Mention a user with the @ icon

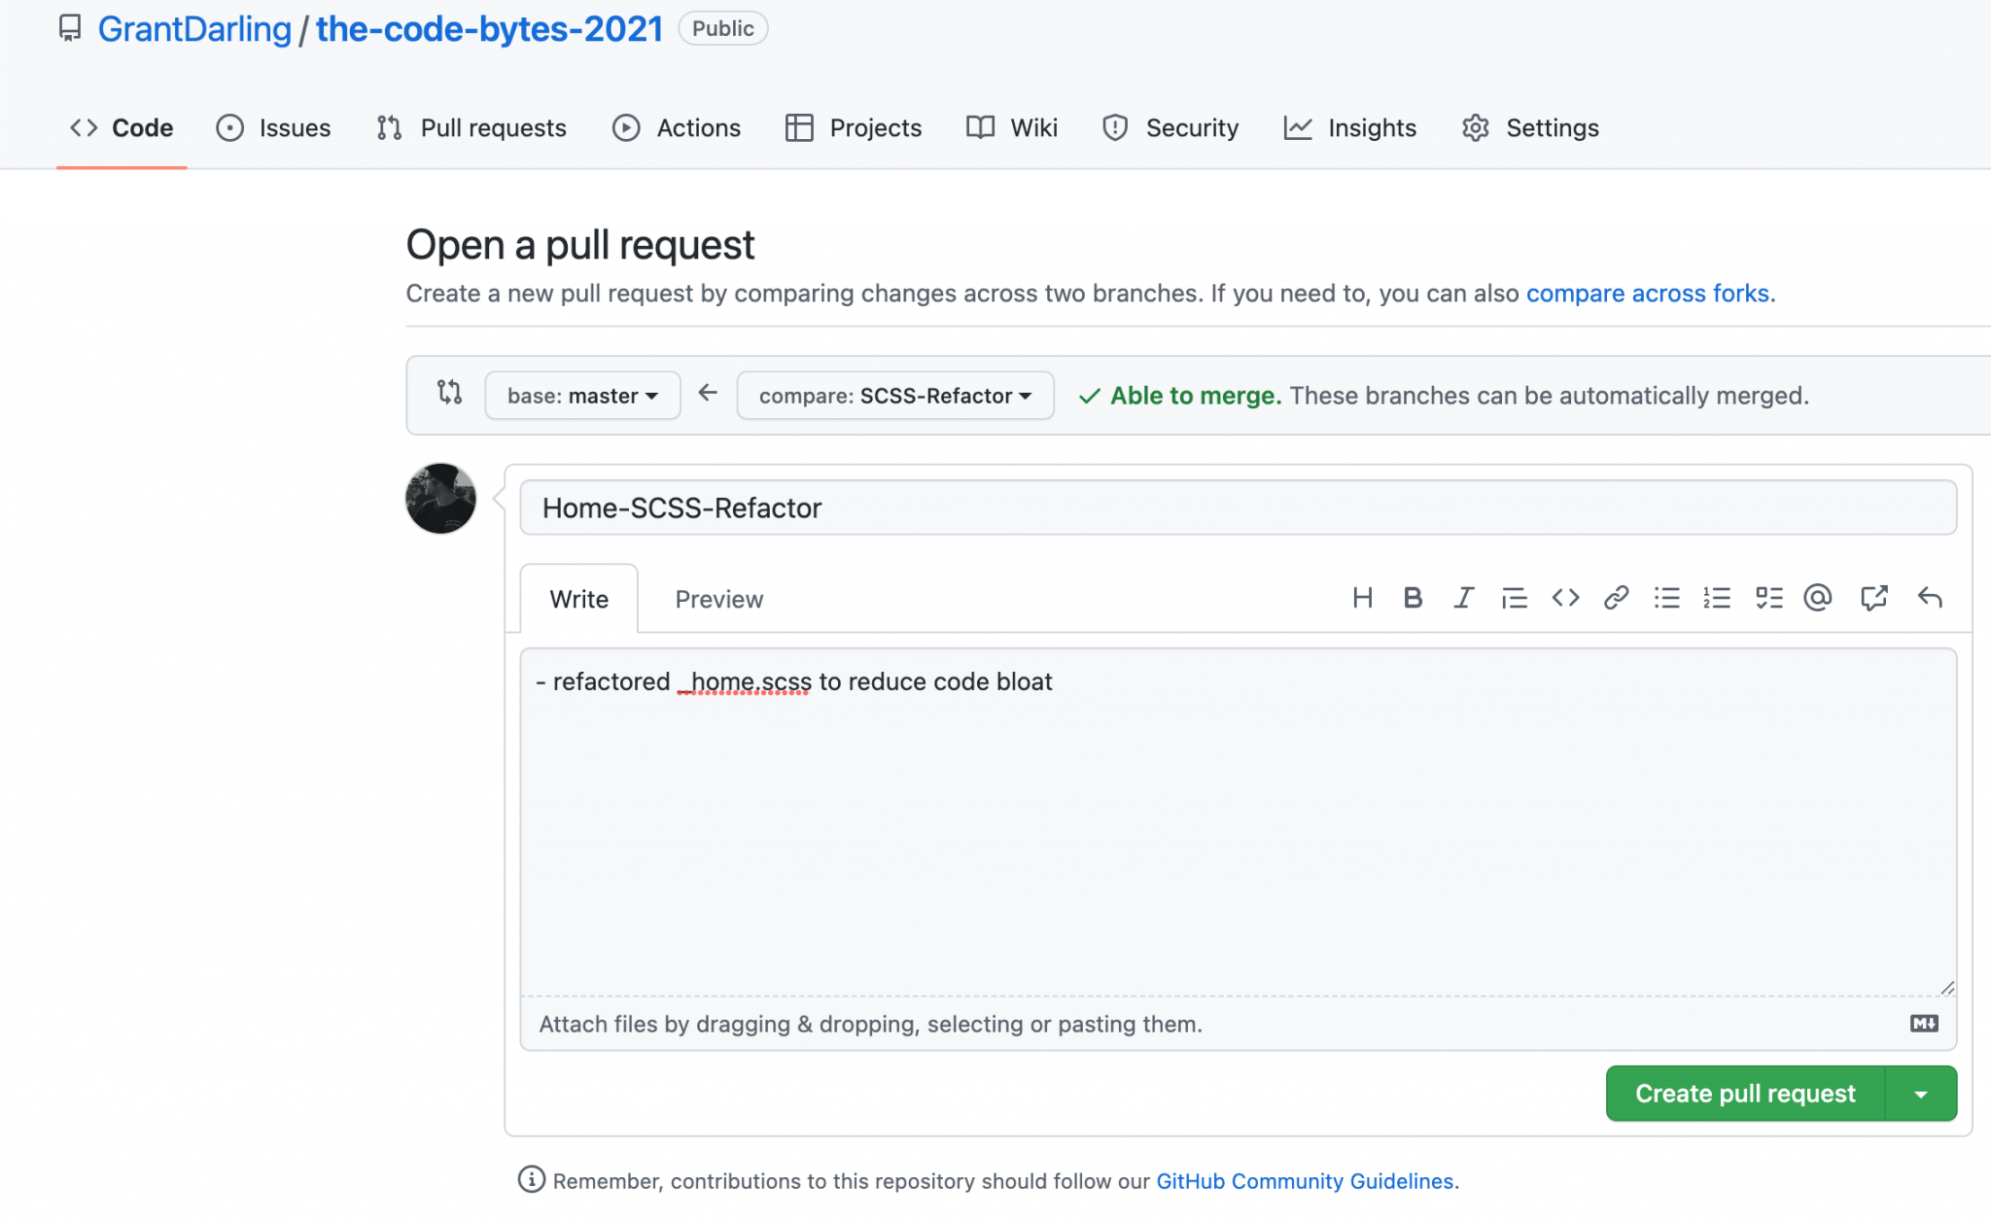tap(1818, 598)
